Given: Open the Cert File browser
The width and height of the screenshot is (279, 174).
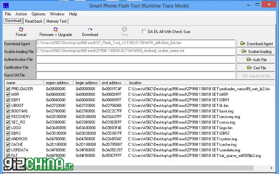Looking at the screenshot, I should click(256, 68).
